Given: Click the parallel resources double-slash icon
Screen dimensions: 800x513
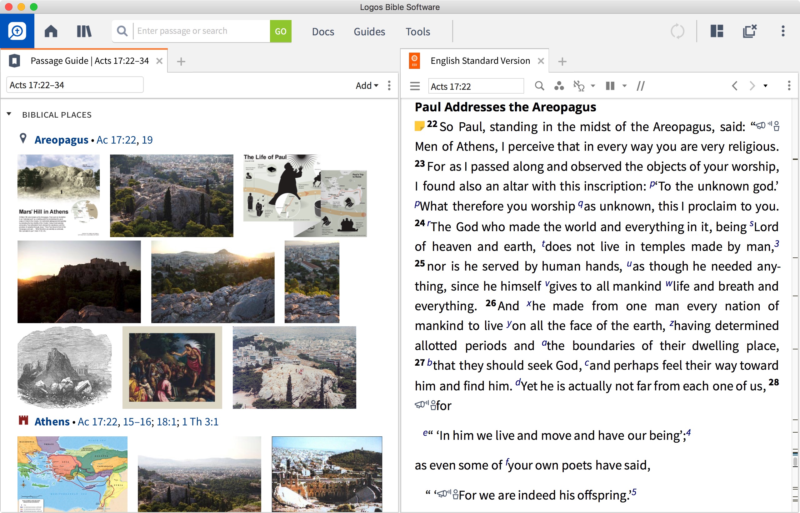Looking at the screenshot, I should [641, 86].
